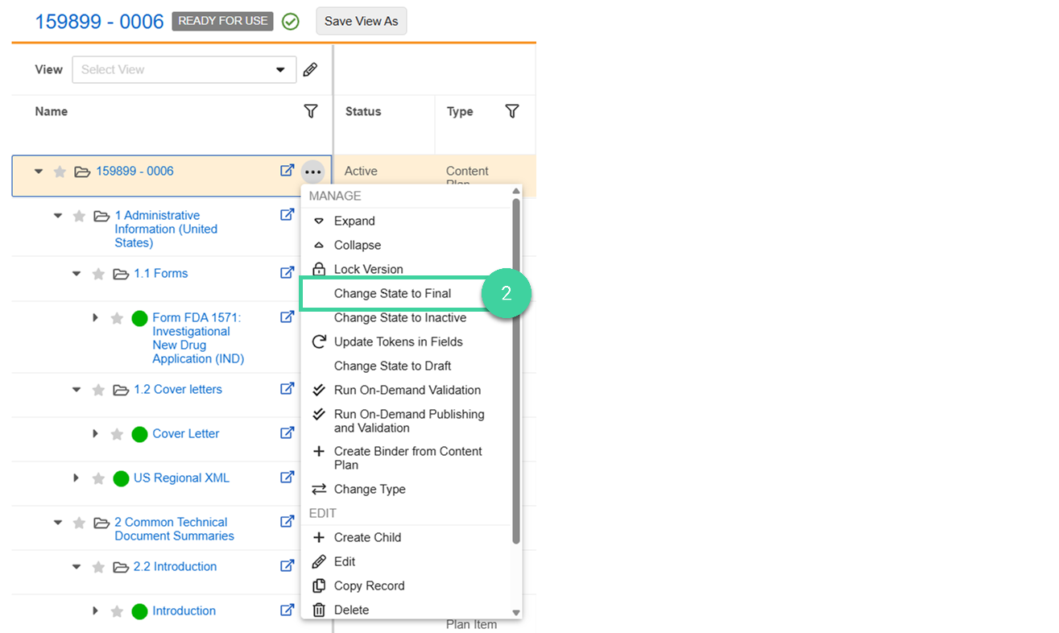Expand the Cover Letter node

click(95, 434)
